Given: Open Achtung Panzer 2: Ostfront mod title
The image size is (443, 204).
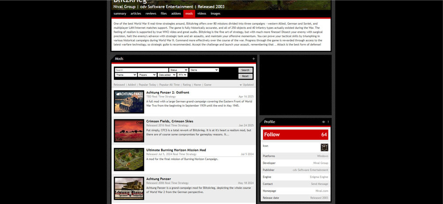Looking at the screenshot, I should click(x=167, y=92).
